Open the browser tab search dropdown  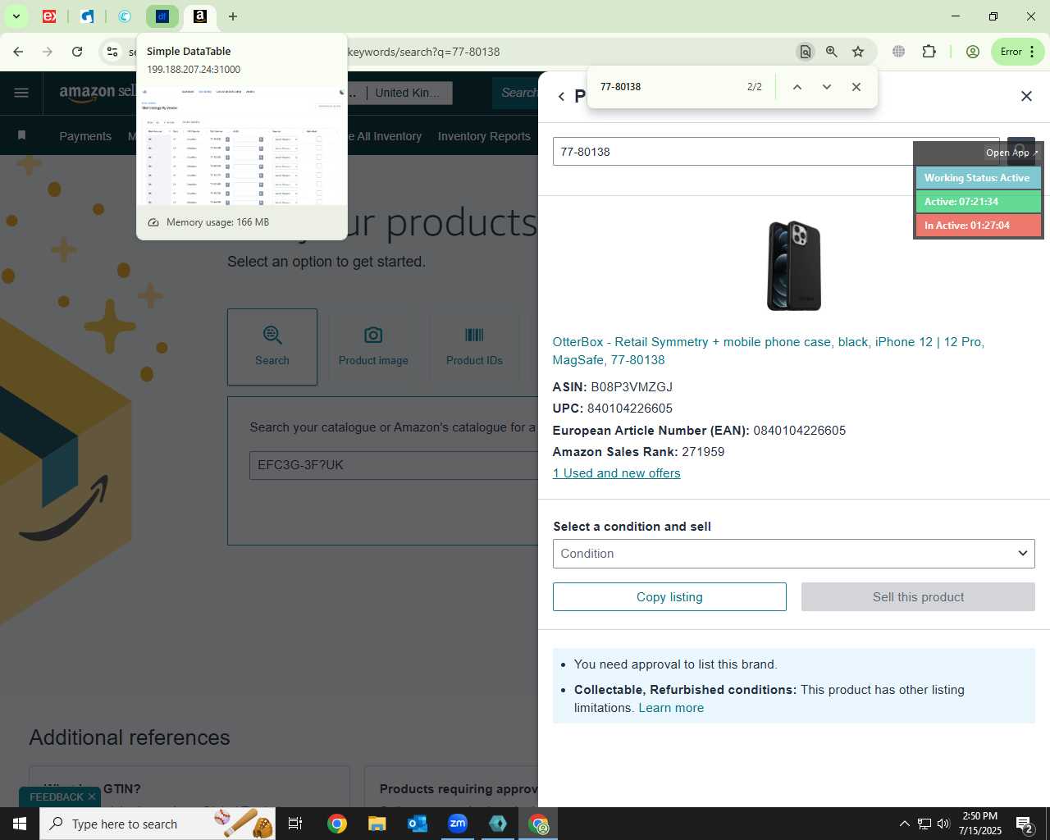point(16,16)
